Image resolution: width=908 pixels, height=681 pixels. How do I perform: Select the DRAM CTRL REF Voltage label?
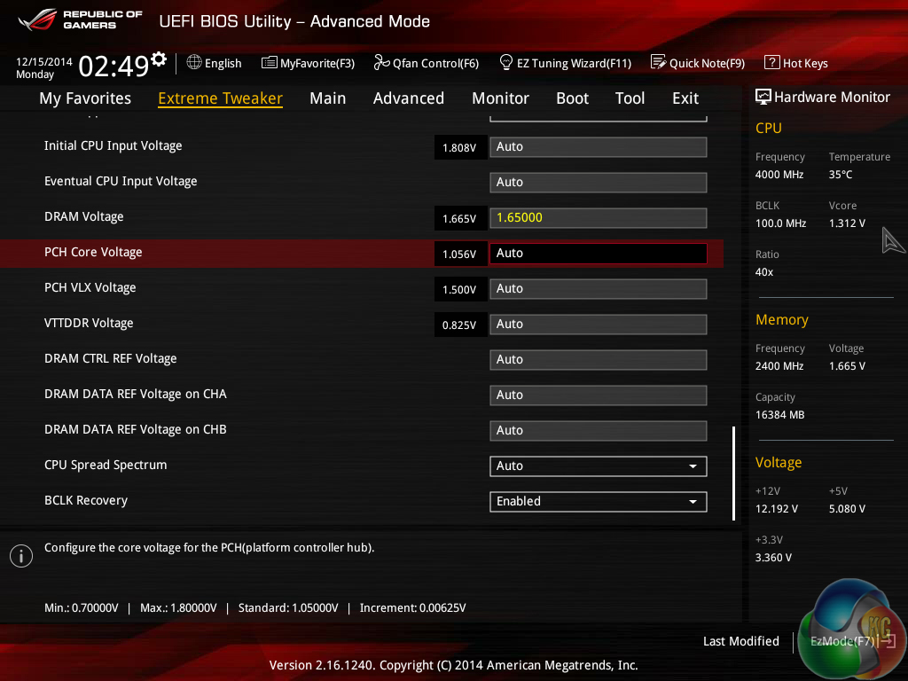[111, 358]
